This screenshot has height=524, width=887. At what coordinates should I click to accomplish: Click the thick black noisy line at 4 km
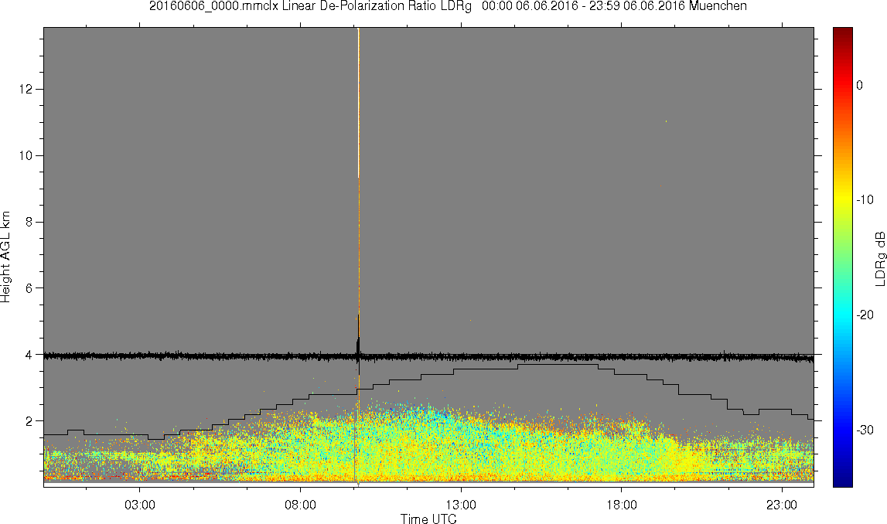[x=428, y=357]
